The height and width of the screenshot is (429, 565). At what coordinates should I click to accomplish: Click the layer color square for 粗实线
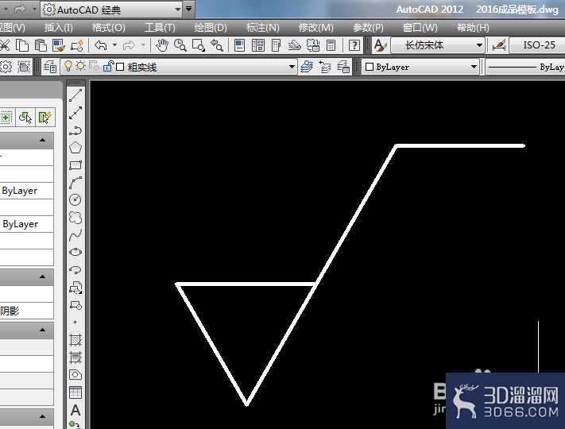coord(120,67)
